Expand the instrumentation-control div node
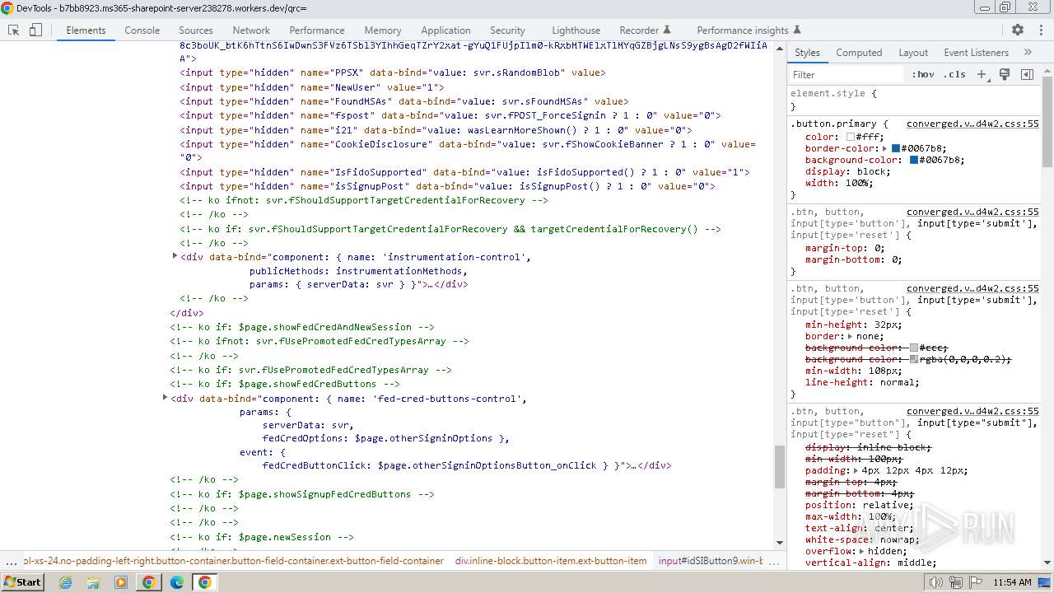The width and height of the screenshot is (1054, 593). (x=175, y=256)
